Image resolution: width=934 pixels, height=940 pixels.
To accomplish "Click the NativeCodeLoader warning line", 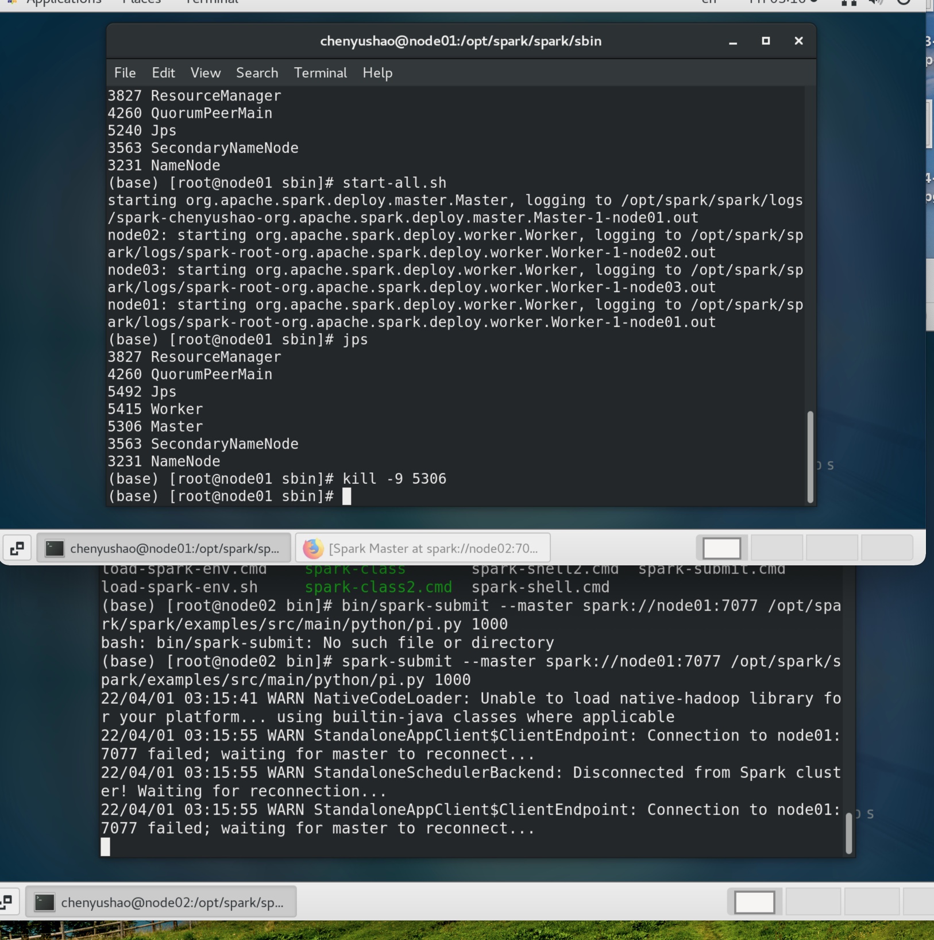I will [x=471, y=707].
